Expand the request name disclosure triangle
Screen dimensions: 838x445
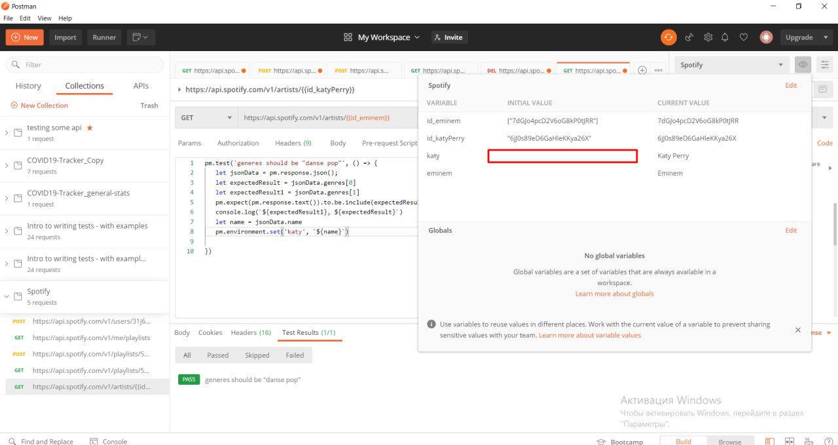point(180,89)
